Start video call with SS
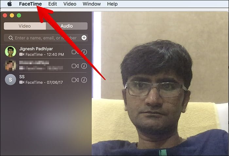 75,80
